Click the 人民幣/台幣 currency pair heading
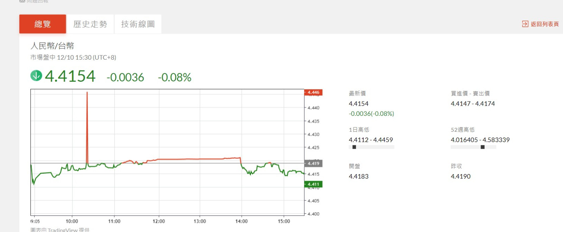Image resolution: width=563 pixels, height=232 pixels. click(52, 46)
